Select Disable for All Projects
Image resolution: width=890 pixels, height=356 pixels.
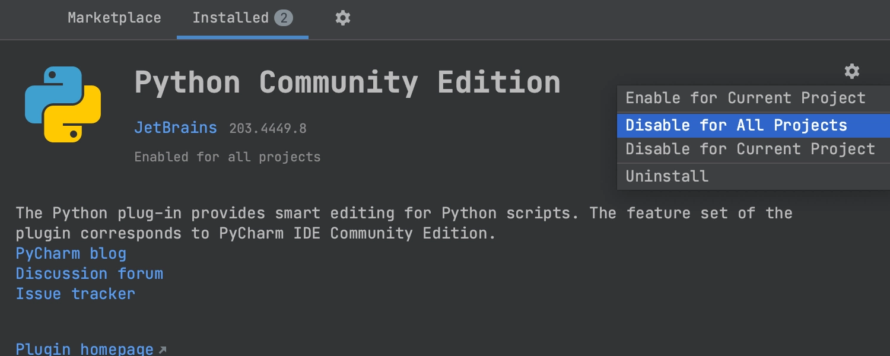click(754, 125)
